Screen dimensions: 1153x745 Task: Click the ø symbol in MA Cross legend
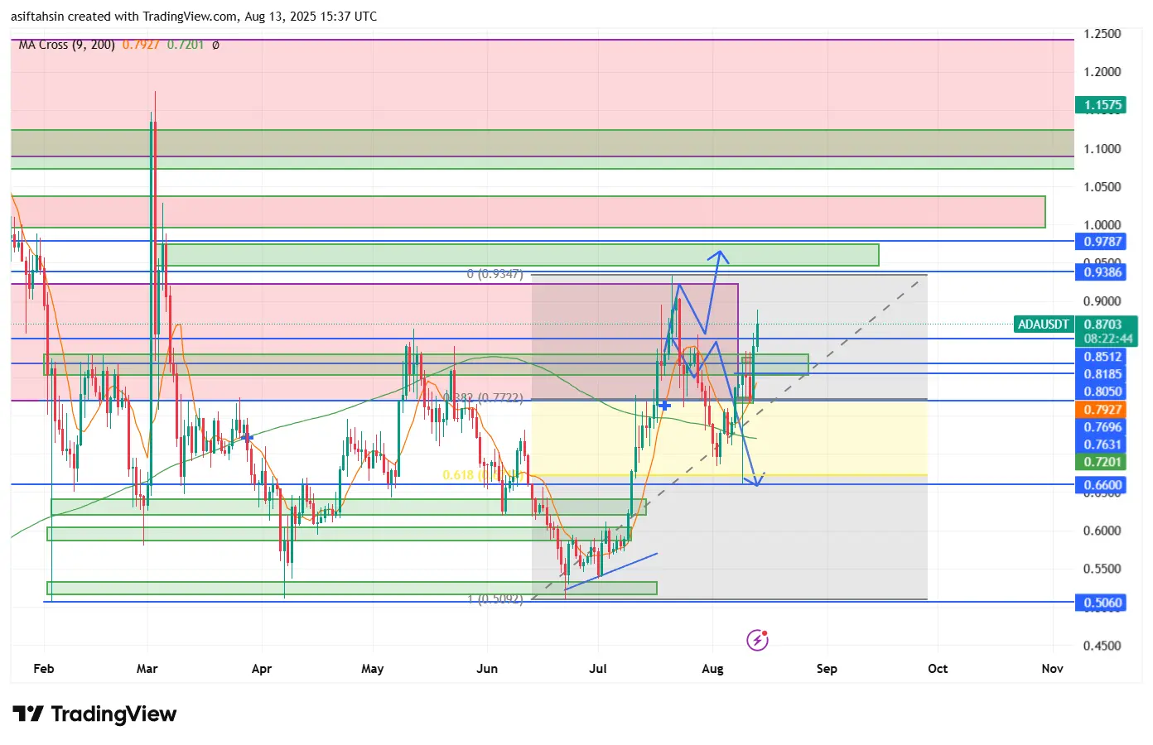215,45
